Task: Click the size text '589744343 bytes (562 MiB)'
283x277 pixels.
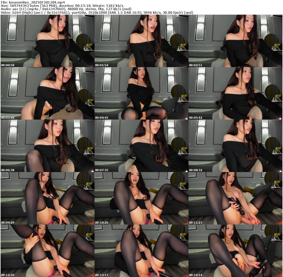Action: tap(33, 6)
